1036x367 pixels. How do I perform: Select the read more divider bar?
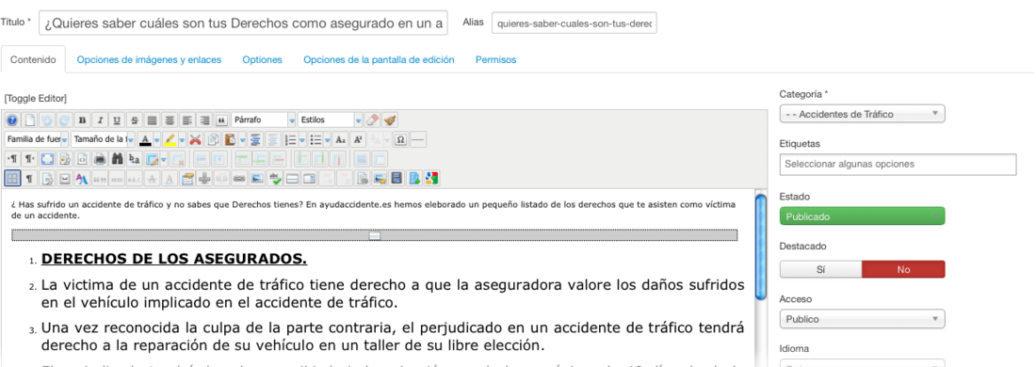[x=375, y=235]
